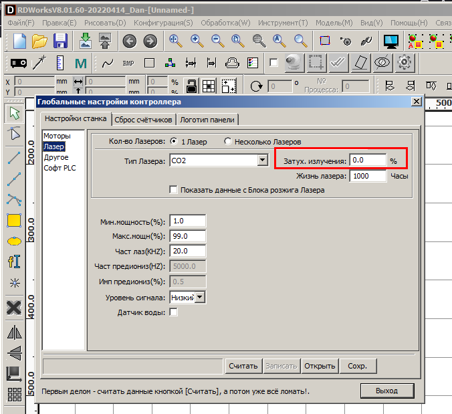
Task: Switch to the Логотип панели tab
Action: pos(207,120)
